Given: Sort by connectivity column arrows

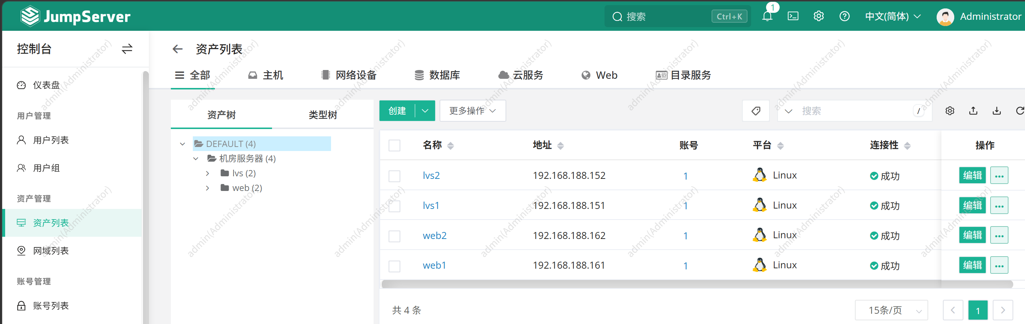Looking at the screenshot, I should tap(907, 146).
